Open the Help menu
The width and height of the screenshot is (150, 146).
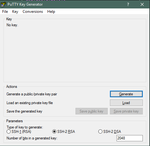pos(51,12)
